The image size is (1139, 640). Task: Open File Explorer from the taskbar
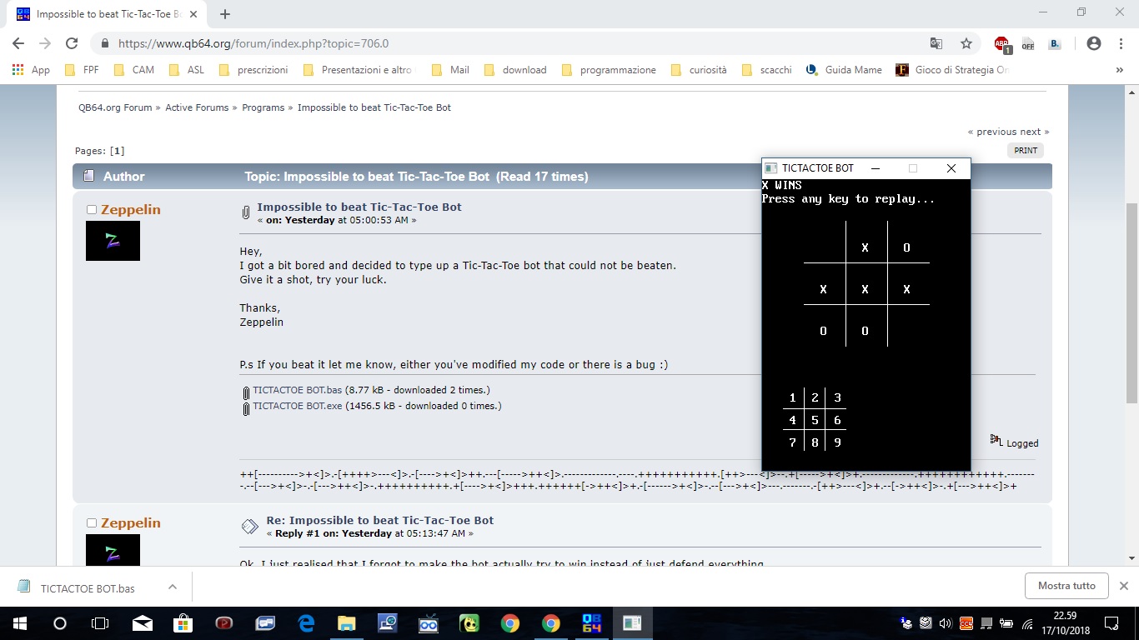click(347, 623)
